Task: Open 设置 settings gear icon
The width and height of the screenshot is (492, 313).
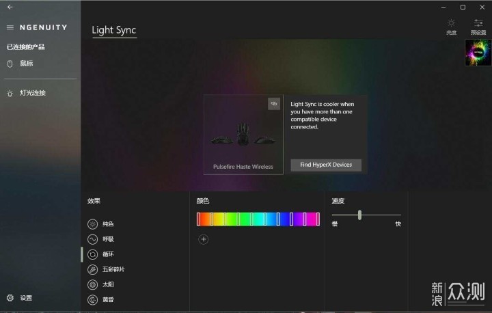Action: [x=10, y=298]
